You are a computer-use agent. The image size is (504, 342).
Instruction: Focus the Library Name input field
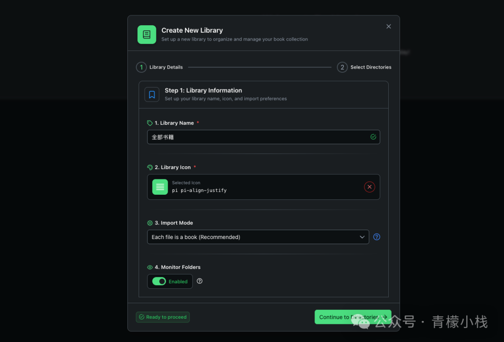[264, 137]
